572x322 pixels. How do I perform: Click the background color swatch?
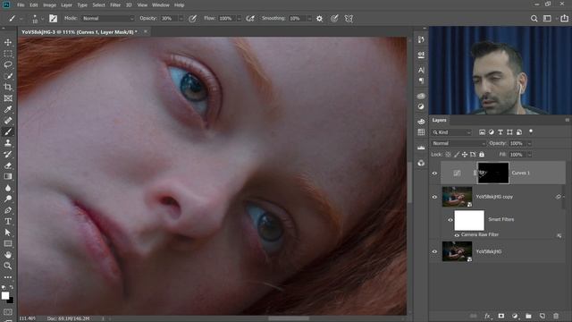(11, 301)
